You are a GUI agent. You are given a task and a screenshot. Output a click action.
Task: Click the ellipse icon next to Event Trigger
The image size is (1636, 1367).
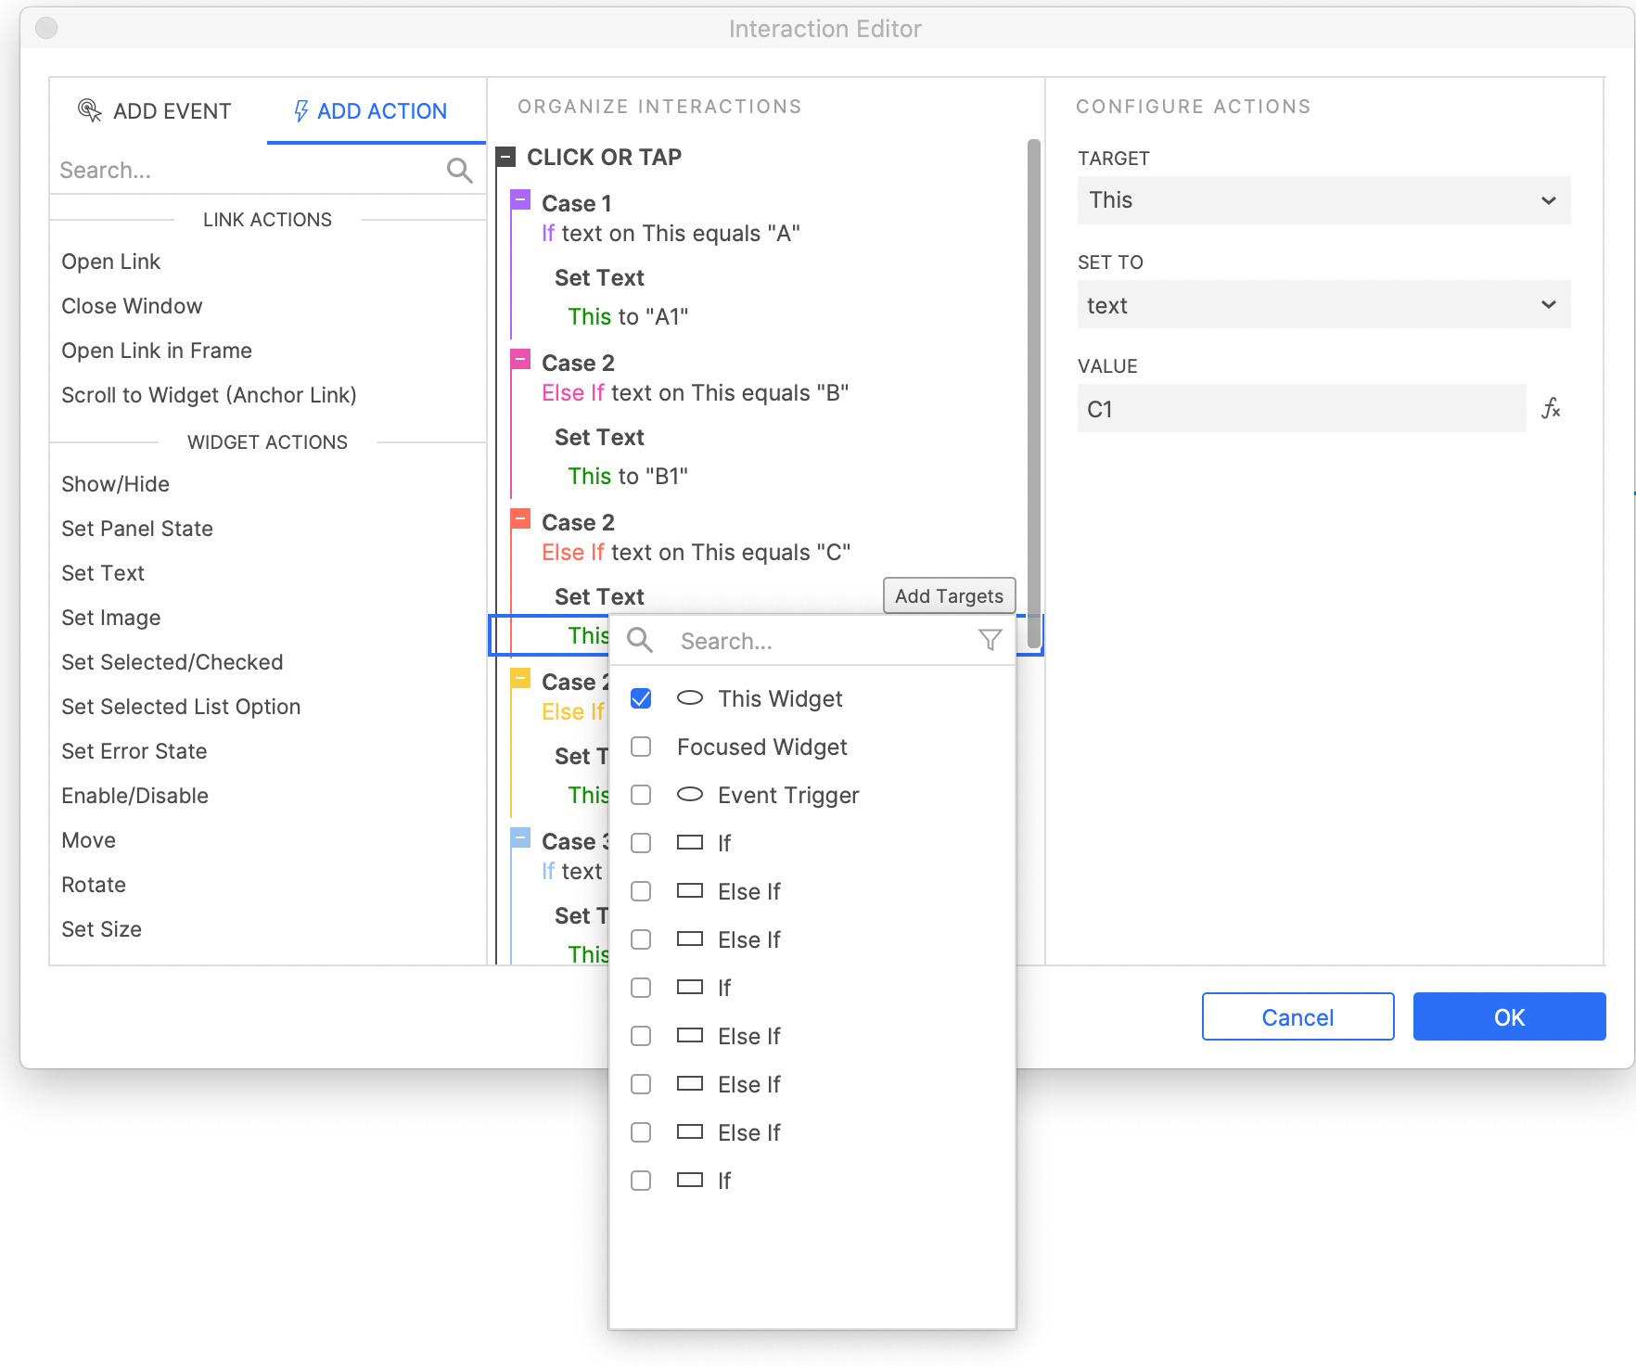click(689, 794)
